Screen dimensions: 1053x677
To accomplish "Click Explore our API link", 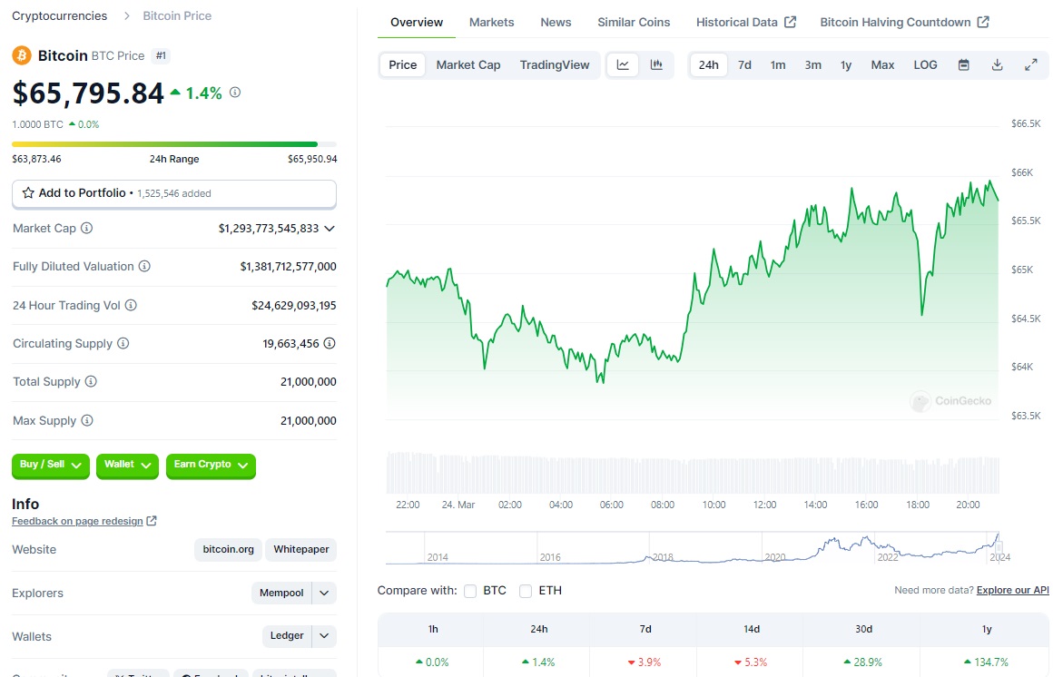I will (1013, 591).
